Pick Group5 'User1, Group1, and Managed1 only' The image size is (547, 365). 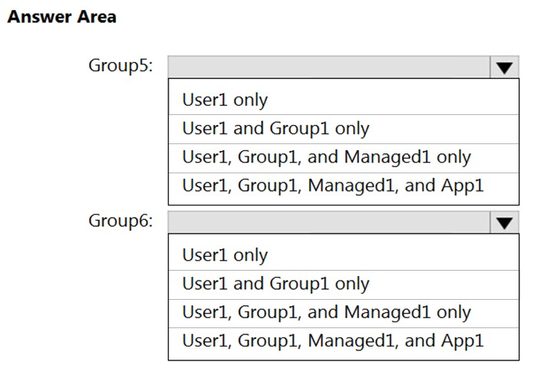(x=326, y=157)
